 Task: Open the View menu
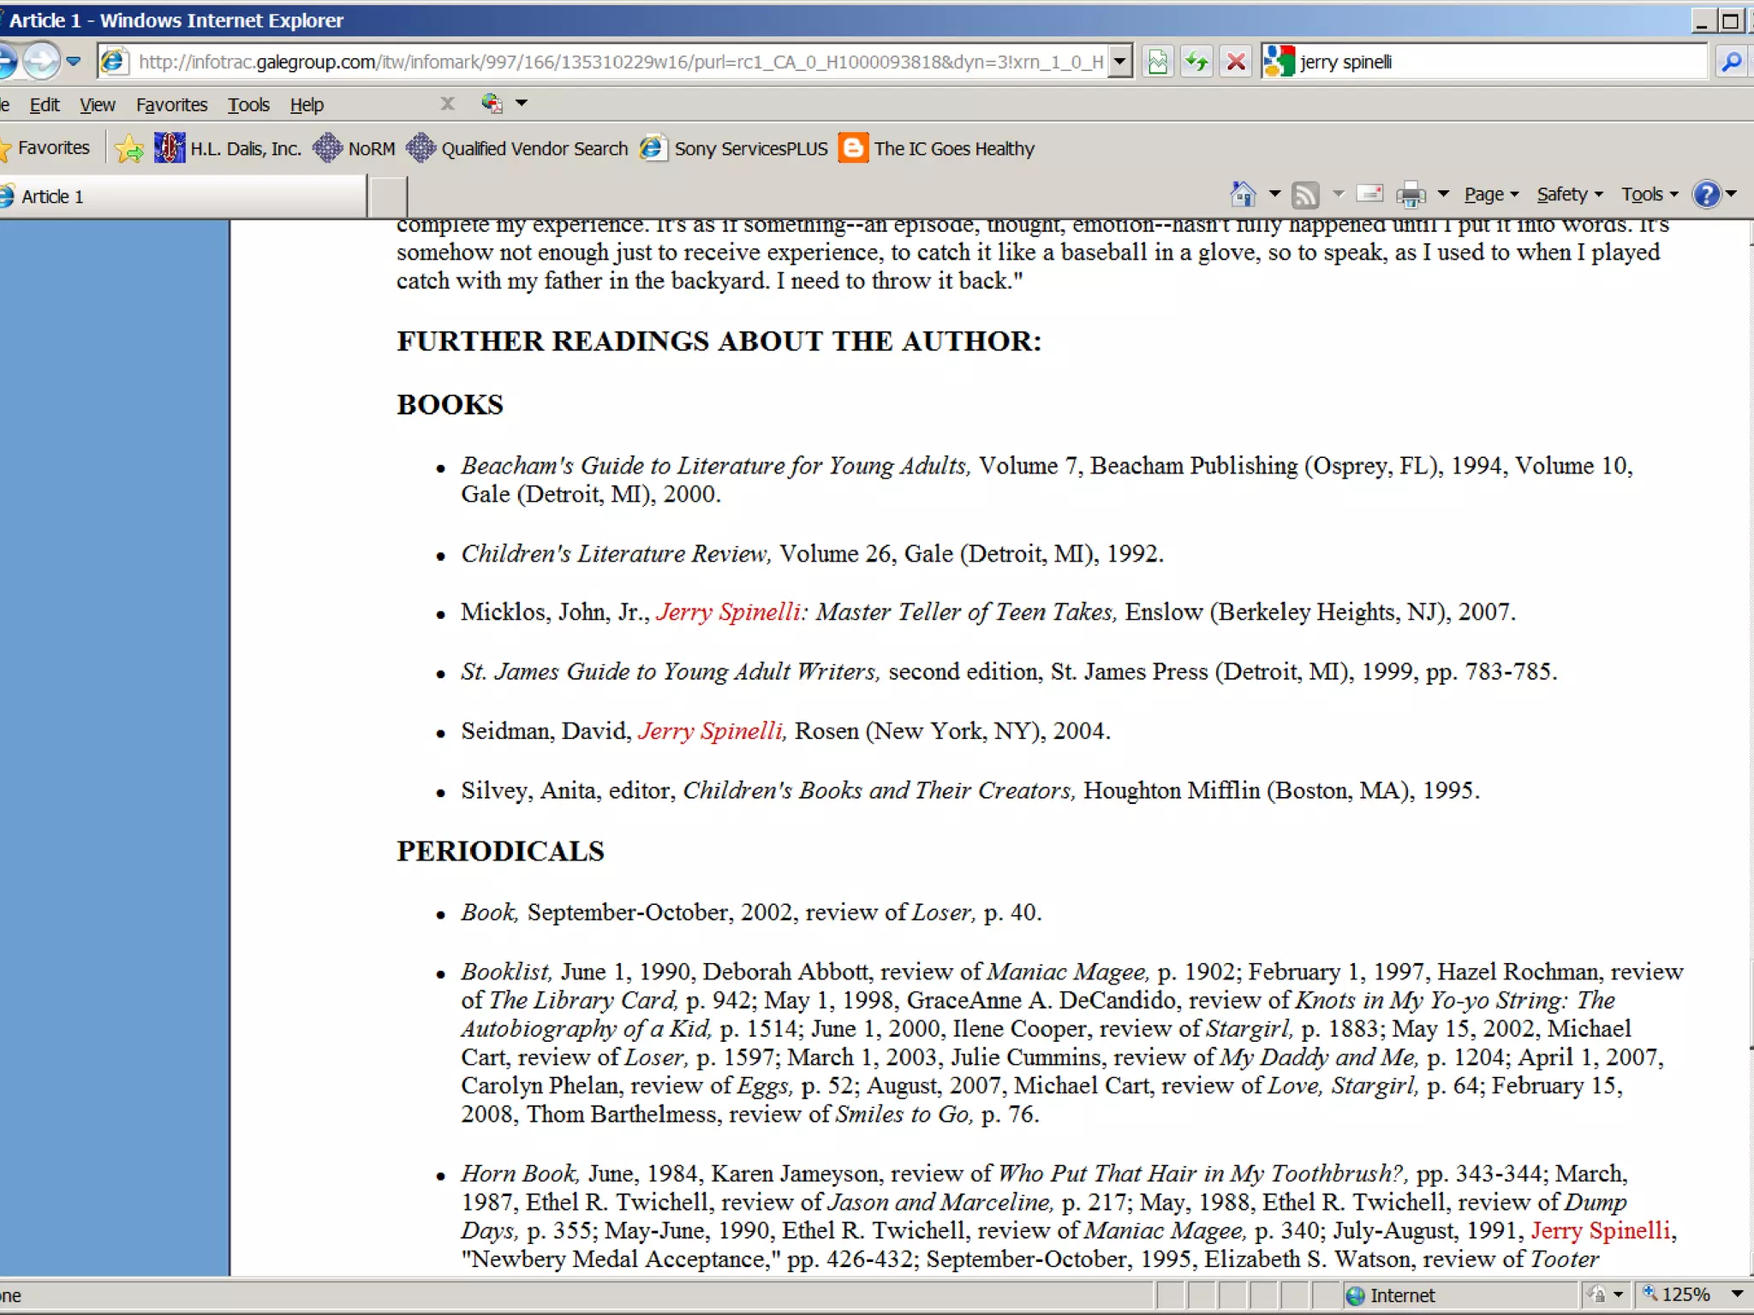(x=97, y=104)
